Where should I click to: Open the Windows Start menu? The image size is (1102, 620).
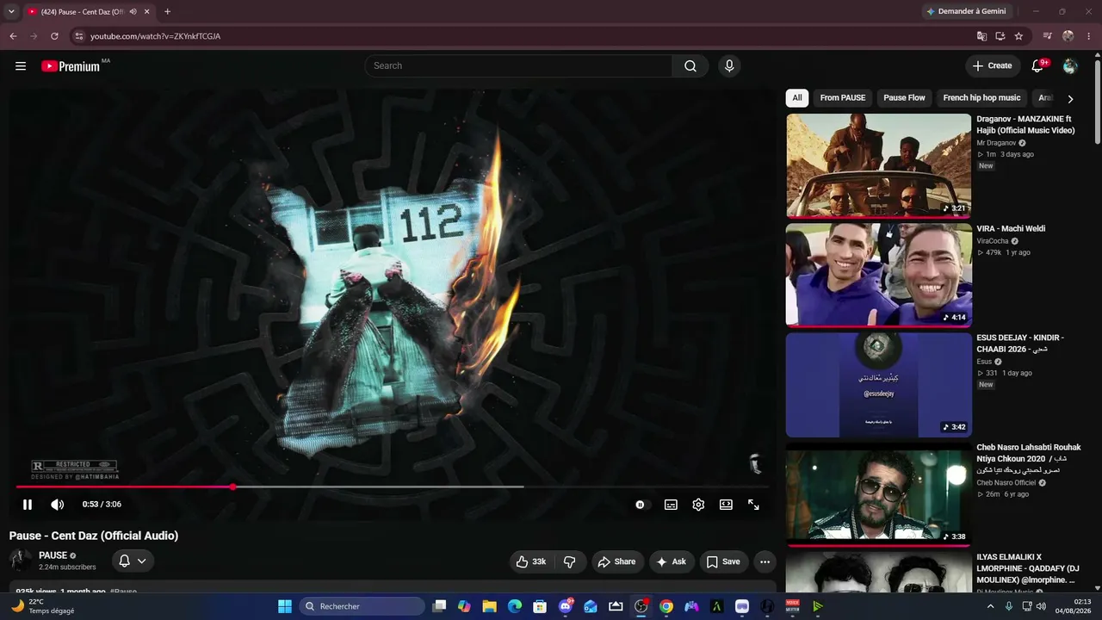click(x=285, y=606)
